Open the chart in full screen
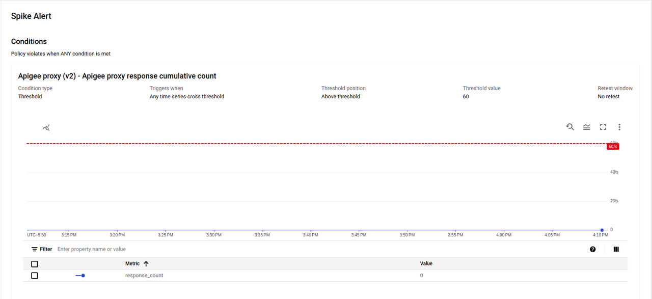The image size is (652, 299). 603,127
